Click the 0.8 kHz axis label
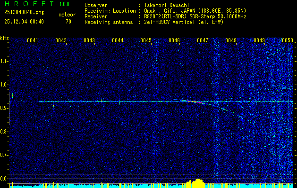The image size is (297, 188). [x=4, y=132]
